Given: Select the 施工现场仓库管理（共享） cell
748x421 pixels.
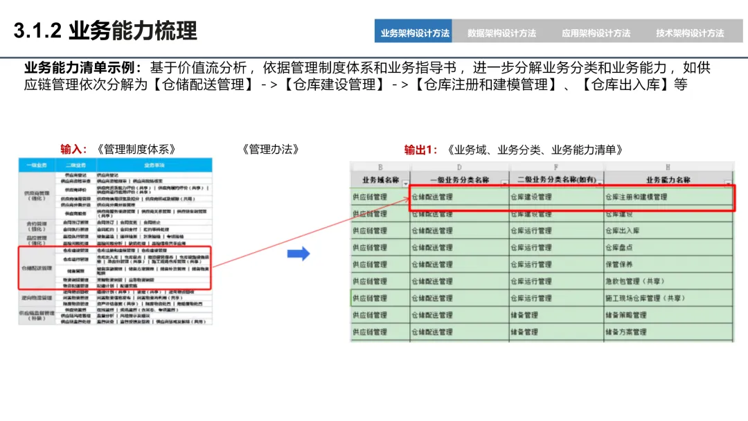Looking at the screenshot, I should pos(668,298).
